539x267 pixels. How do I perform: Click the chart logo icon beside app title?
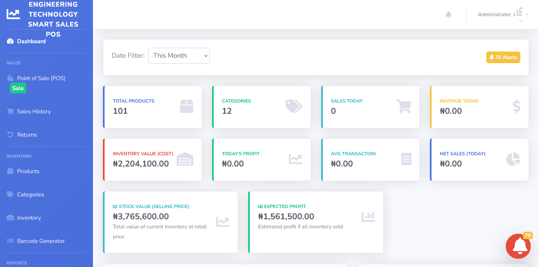(x=13, y=14)
